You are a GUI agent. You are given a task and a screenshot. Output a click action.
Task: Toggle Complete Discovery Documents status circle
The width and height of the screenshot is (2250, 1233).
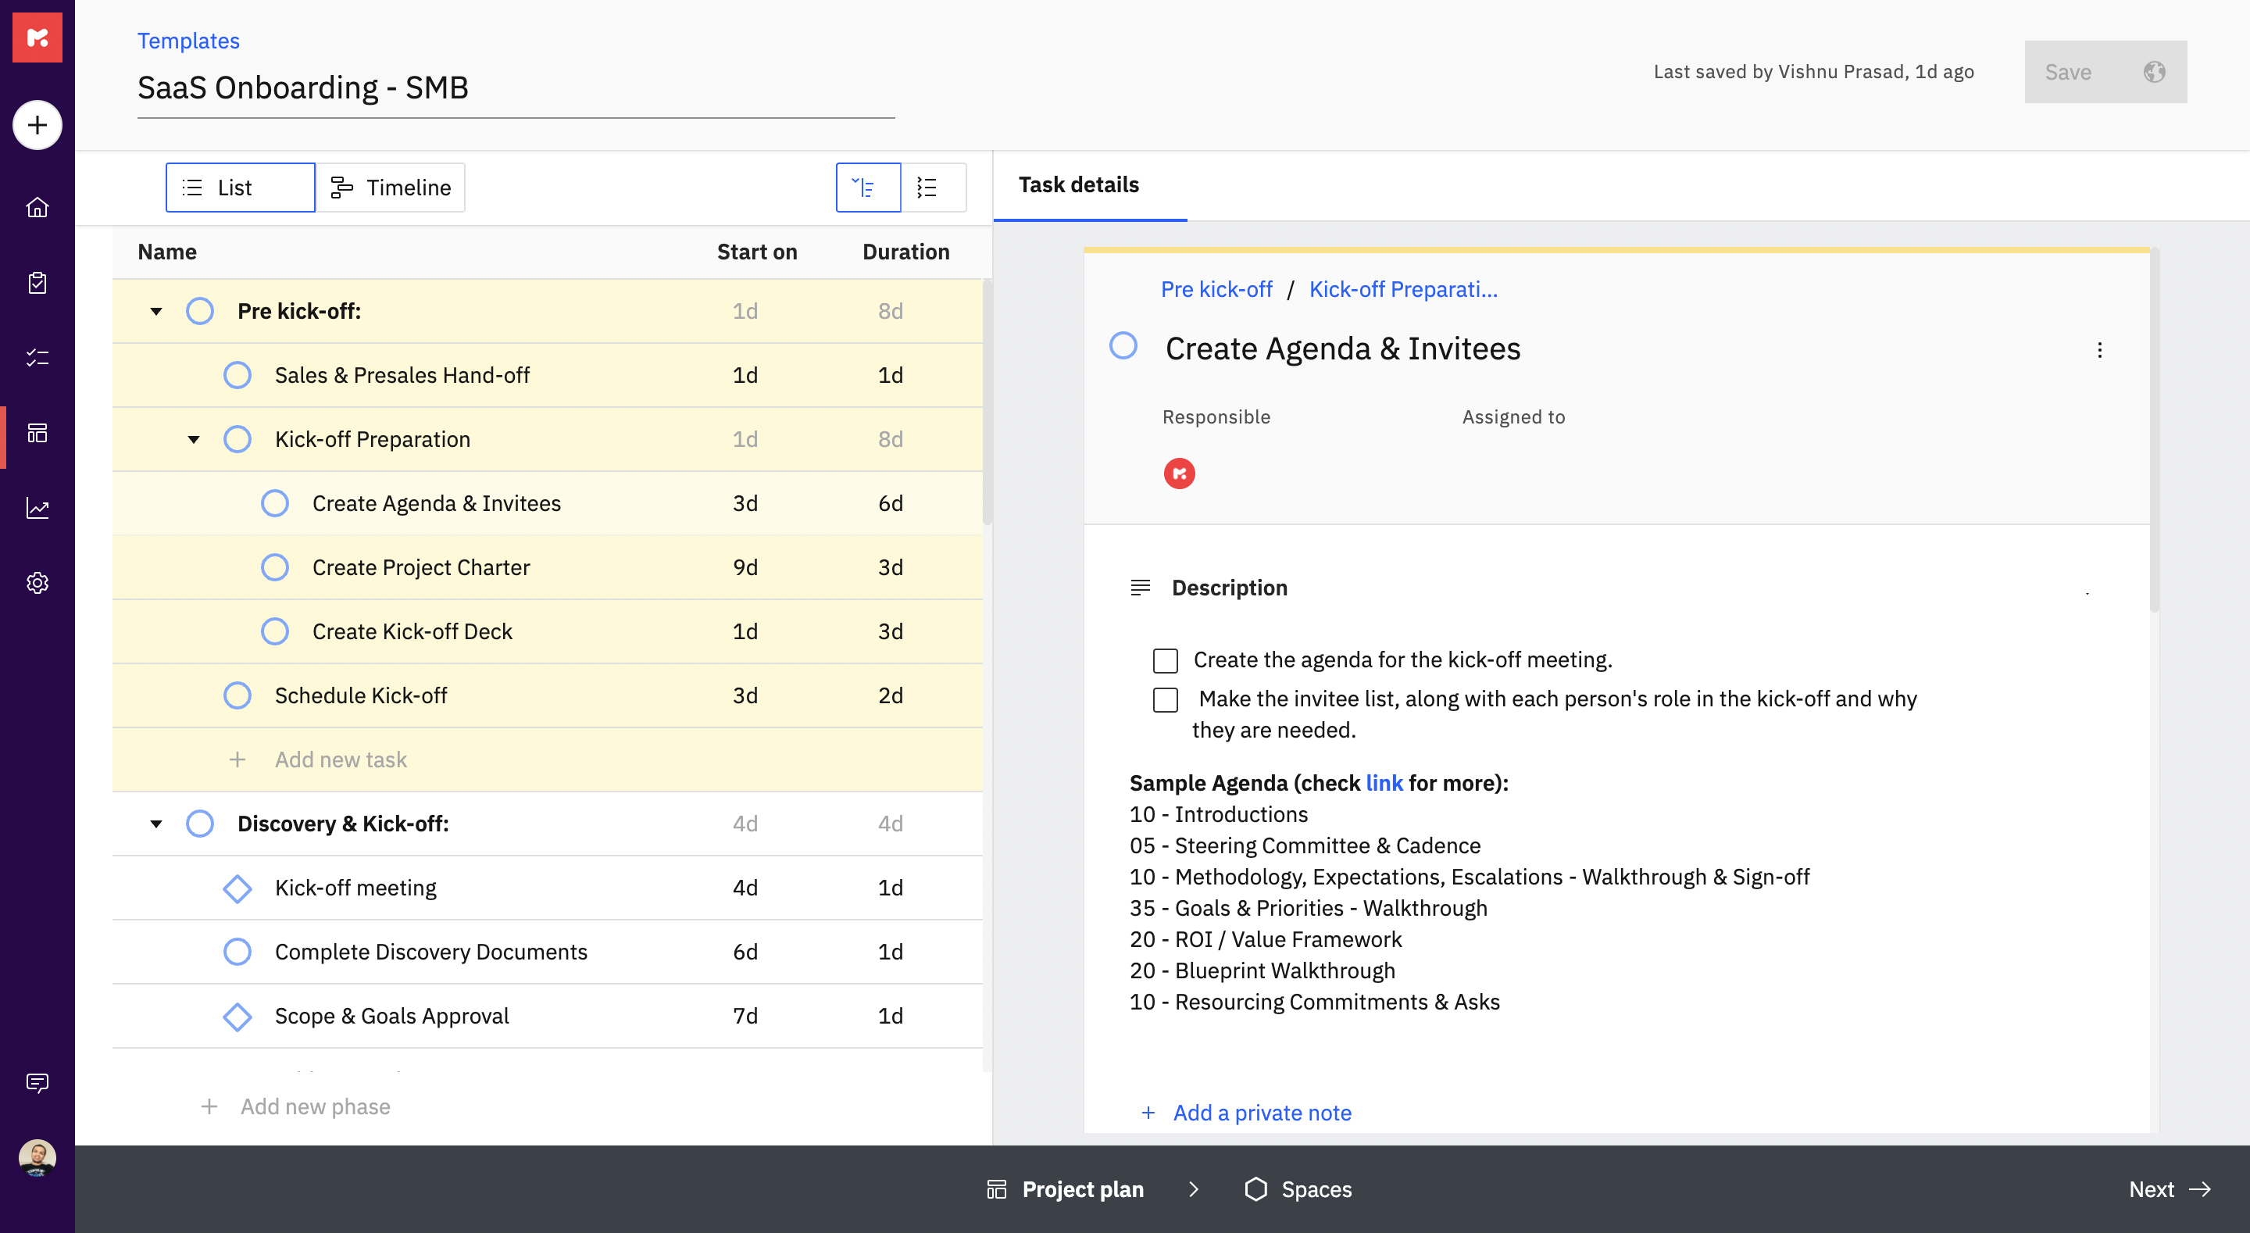[237, 952]
